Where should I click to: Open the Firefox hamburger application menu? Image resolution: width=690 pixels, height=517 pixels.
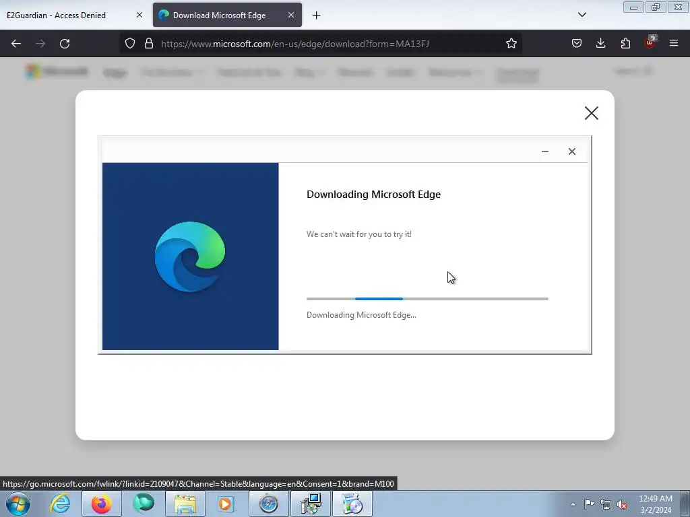[674, 44]
